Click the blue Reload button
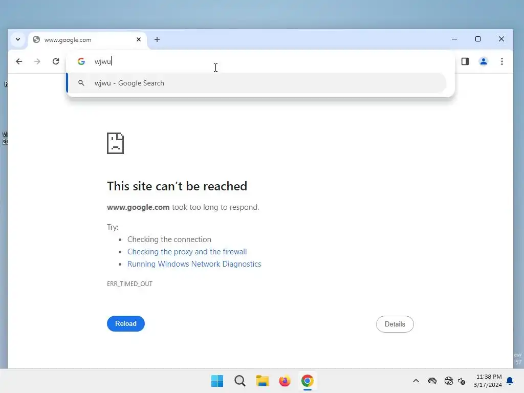 pos(126,323)
